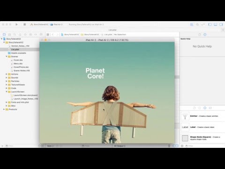Click StoryTellersKit2 folder in jump bar
Image resolution: width=225 pixels, height=169 pixels.
(90, 34)
